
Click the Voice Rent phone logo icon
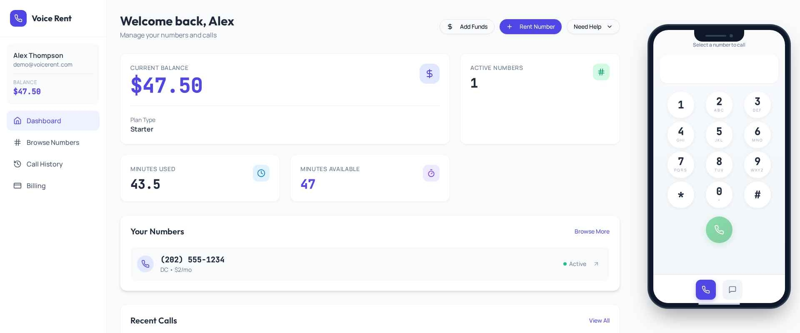[18, 18]
